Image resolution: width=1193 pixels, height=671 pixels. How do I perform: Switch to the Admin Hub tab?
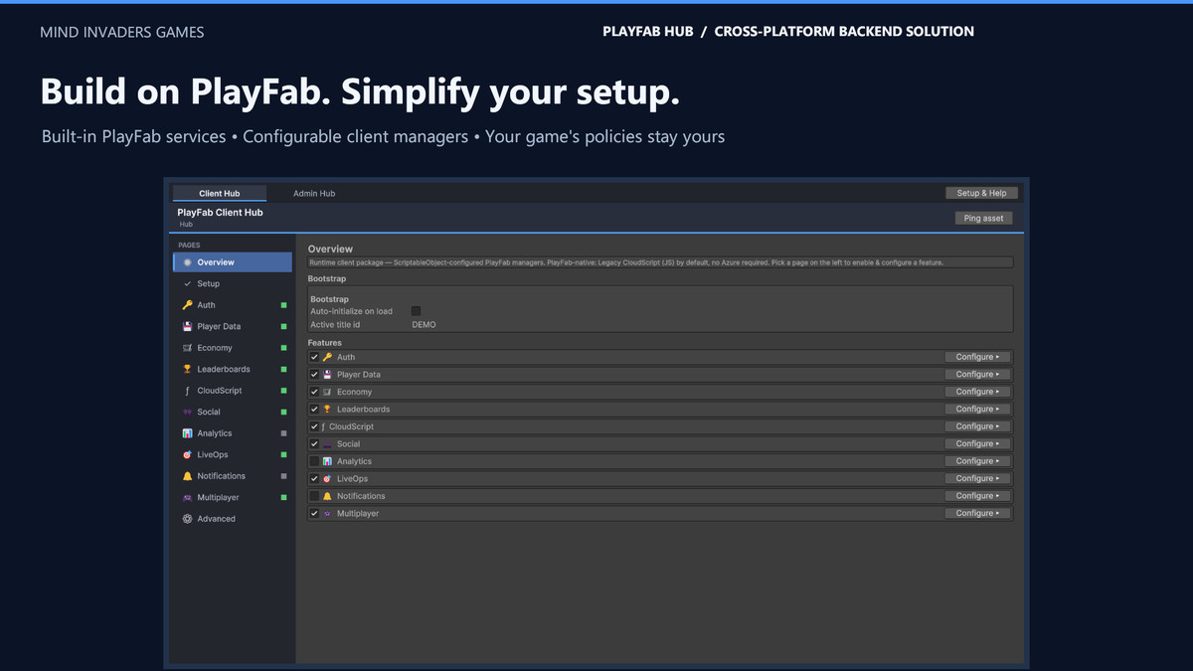[x=314, y=193]
